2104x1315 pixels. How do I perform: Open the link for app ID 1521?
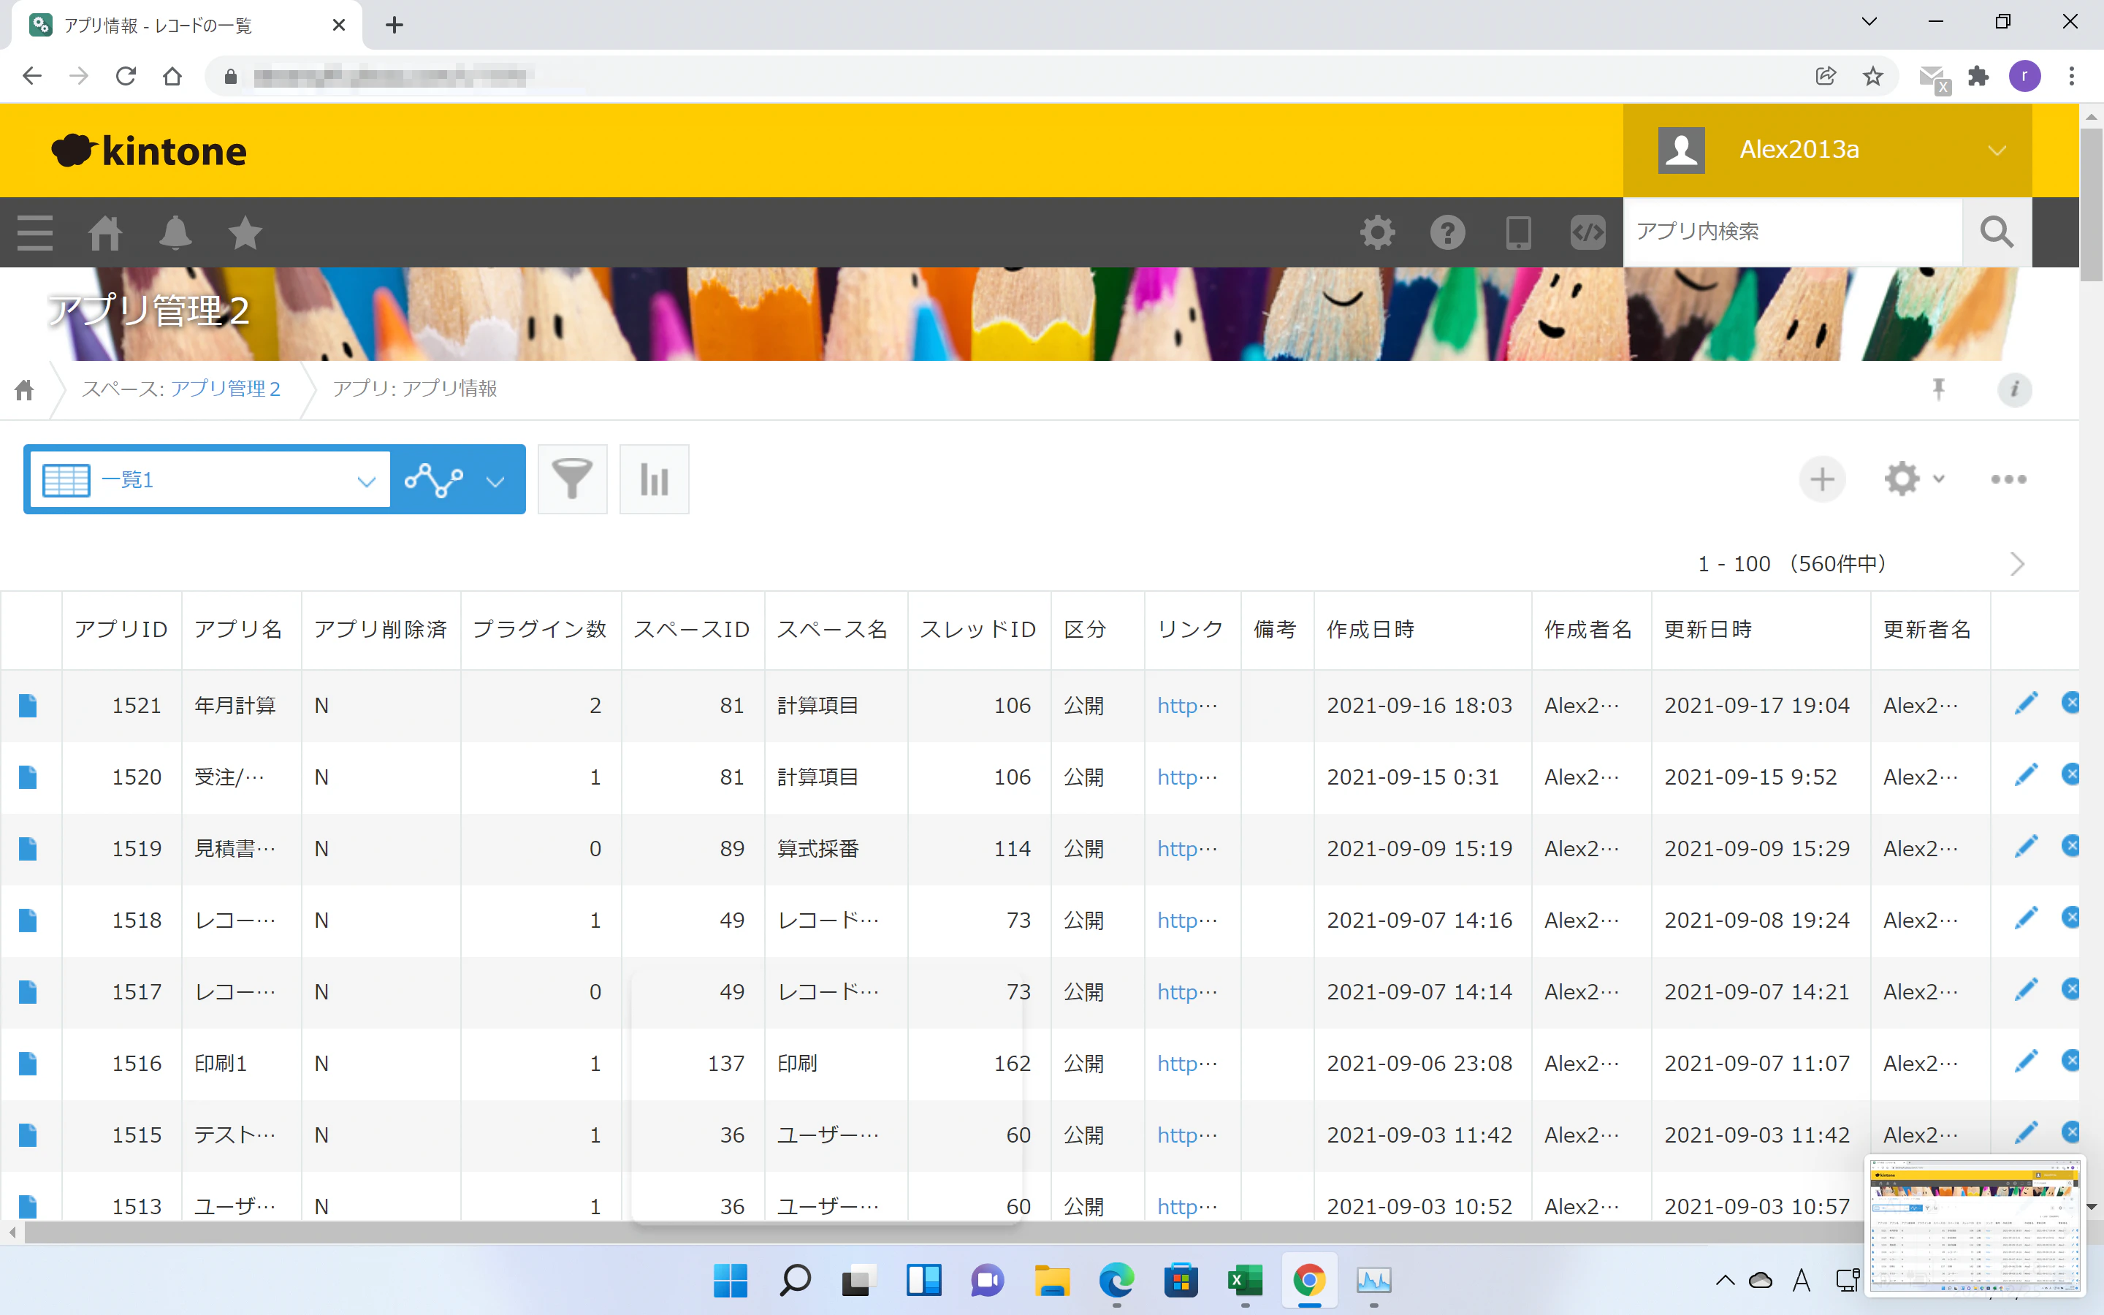point(1186,705)
